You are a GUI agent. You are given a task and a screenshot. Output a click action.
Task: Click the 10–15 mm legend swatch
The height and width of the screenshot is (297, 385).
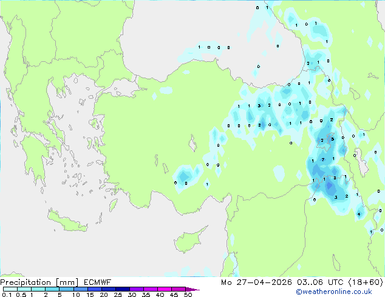tap(80, 289)
